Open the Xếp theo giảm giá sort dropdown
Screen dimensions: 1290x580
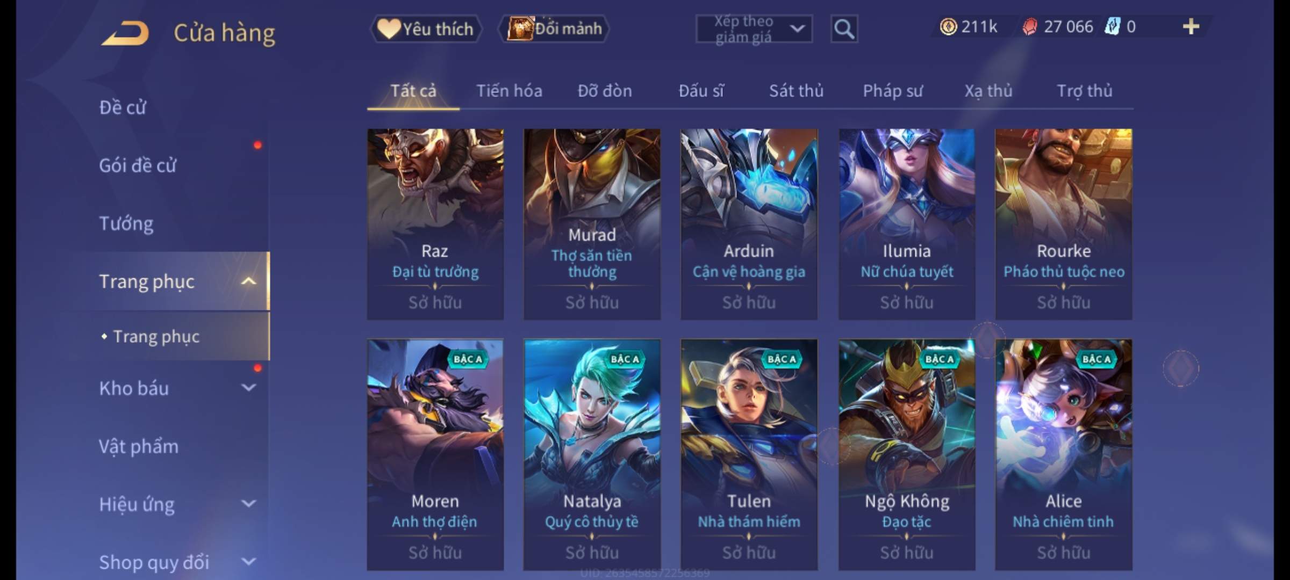pos(754,29)
